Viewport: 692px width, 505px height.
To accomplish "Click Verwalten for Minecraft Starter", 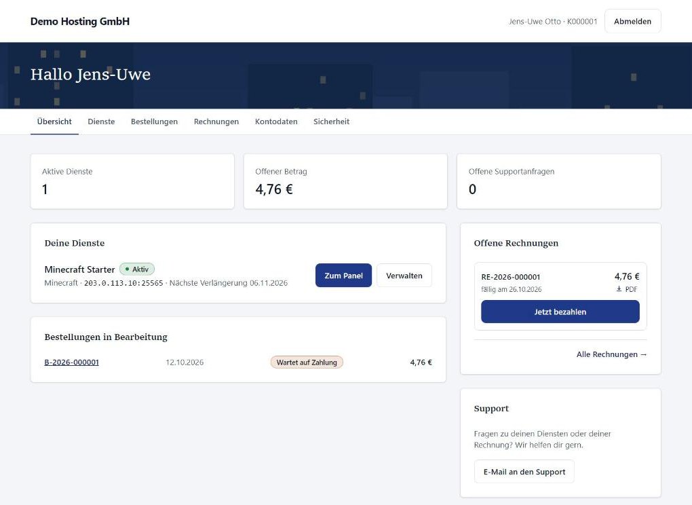I will (404, 276).
